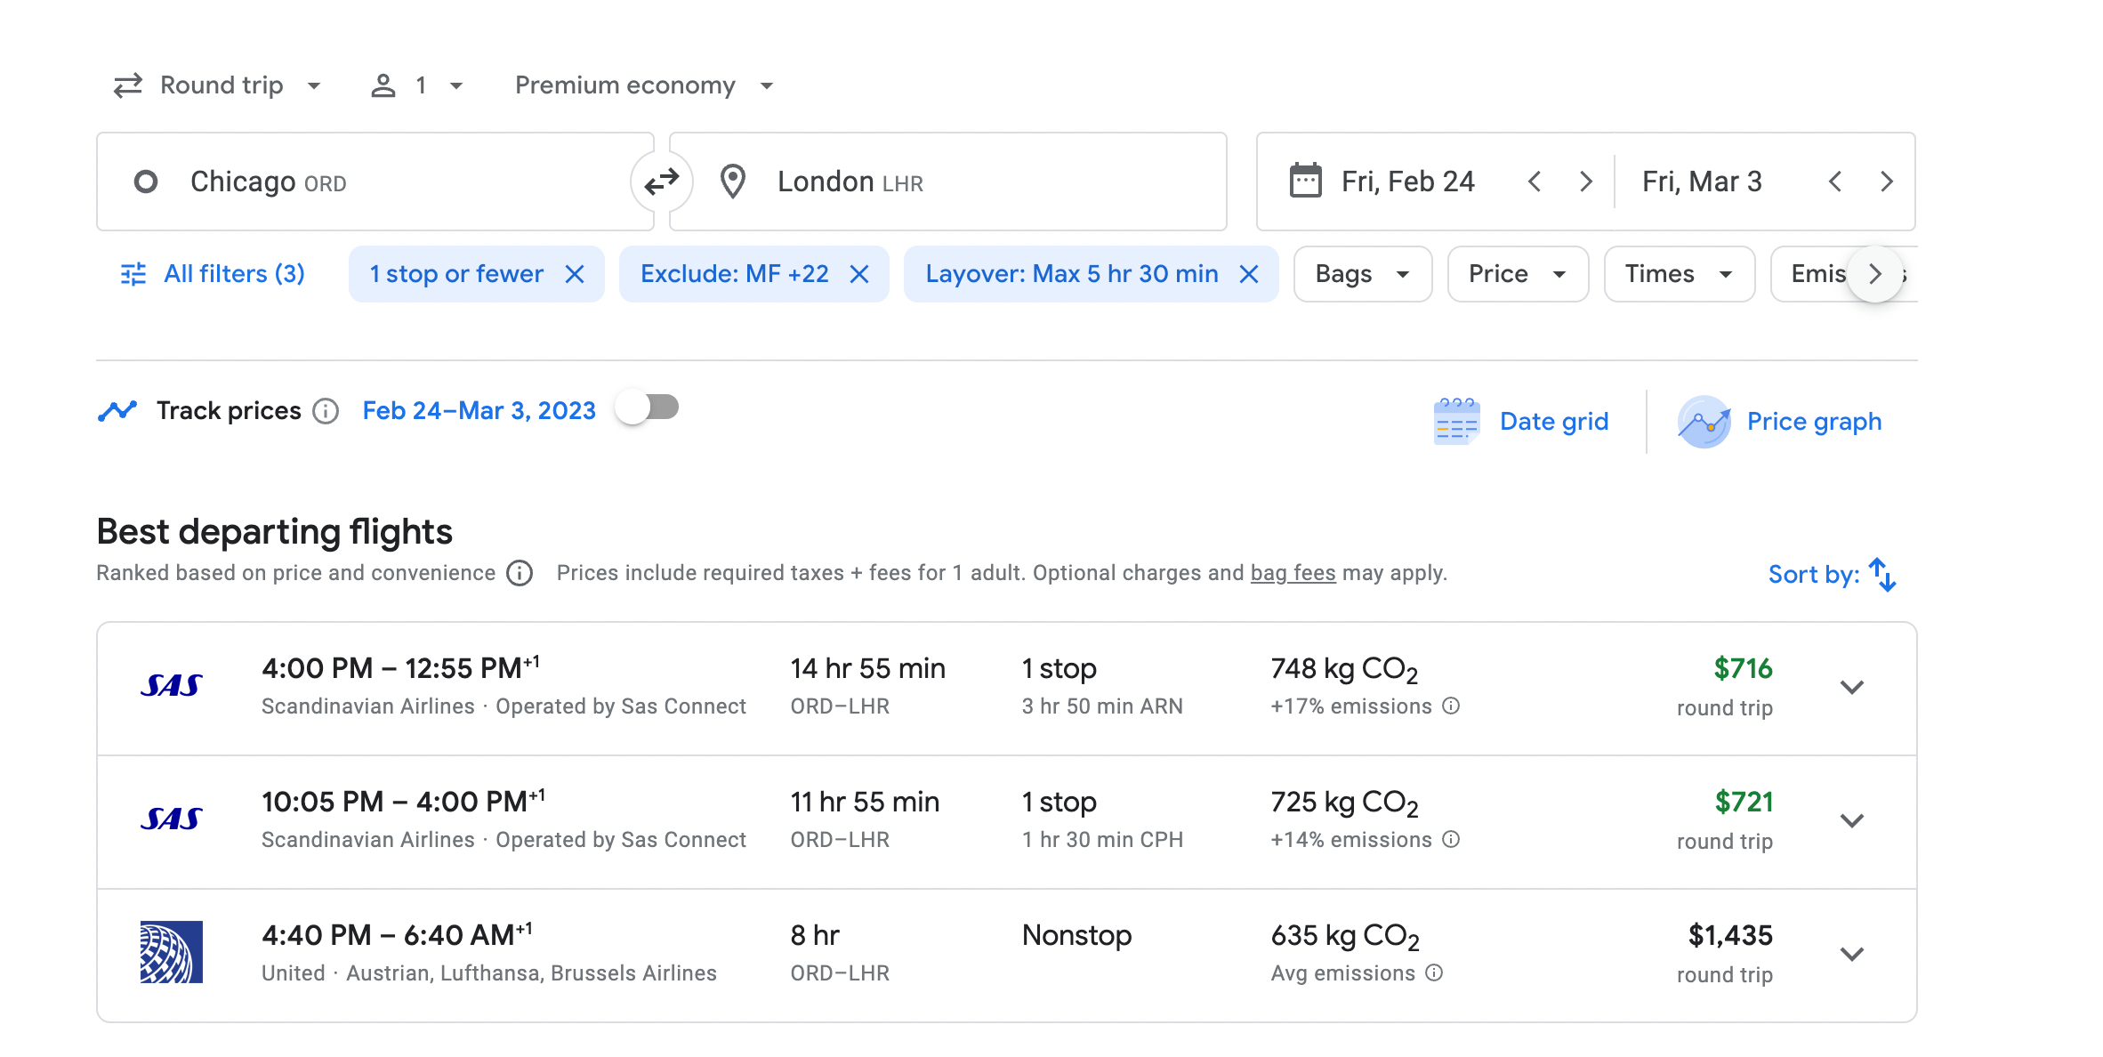This screenshot has height=1057, width=2103.
Task: Click Track prices info icon
Action: click(326, 411)
